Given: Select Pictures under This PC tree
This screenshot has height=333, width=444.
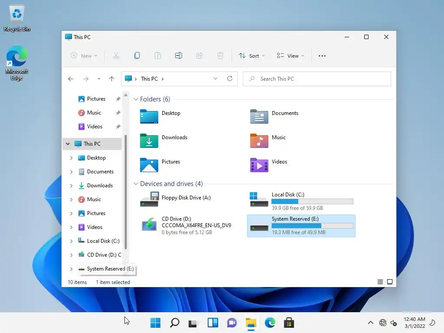Looking at the screenshot, I should click(96, 213).
